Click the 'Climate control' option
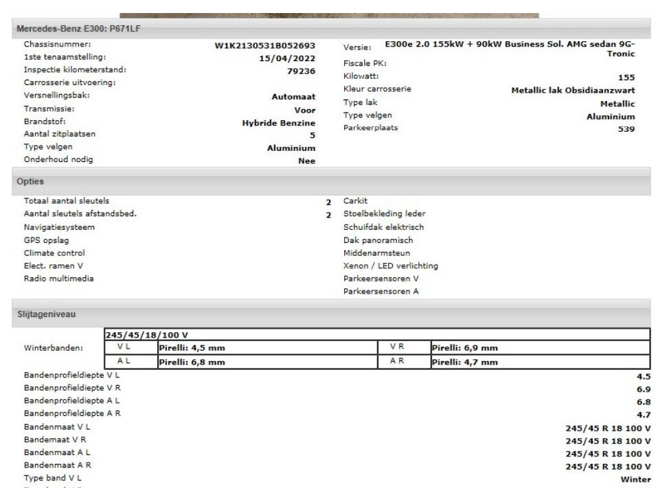The width and height of the screenshot is (669, 501). click(x=54, y=253)
